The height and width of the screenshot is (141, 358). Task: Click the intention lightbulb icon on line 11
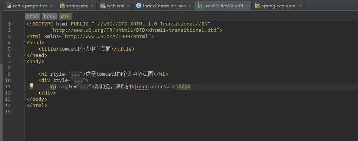32,86
